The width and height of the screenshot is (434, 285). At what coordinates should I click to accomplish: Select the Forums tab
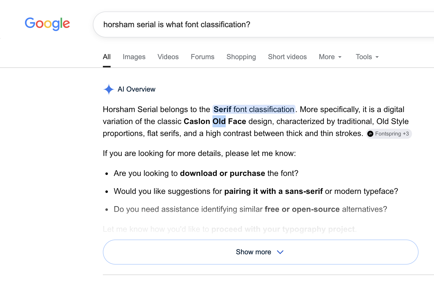(203, 57)
